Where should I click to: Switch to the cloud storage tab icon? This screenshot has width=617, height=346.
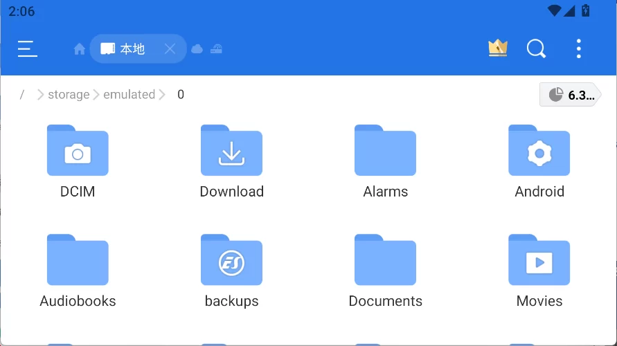click(x=197, y=49)
